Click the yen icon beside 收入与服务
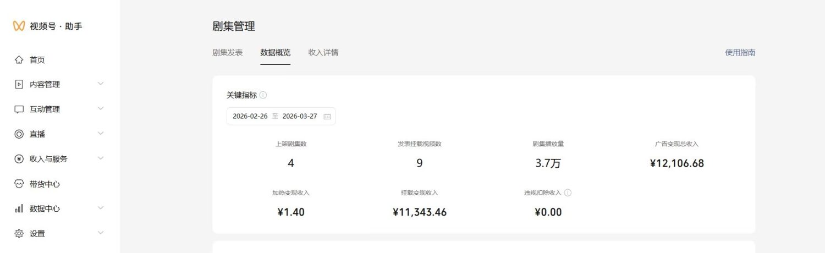This screenshot has width=825, height=253. click(19, 159)
